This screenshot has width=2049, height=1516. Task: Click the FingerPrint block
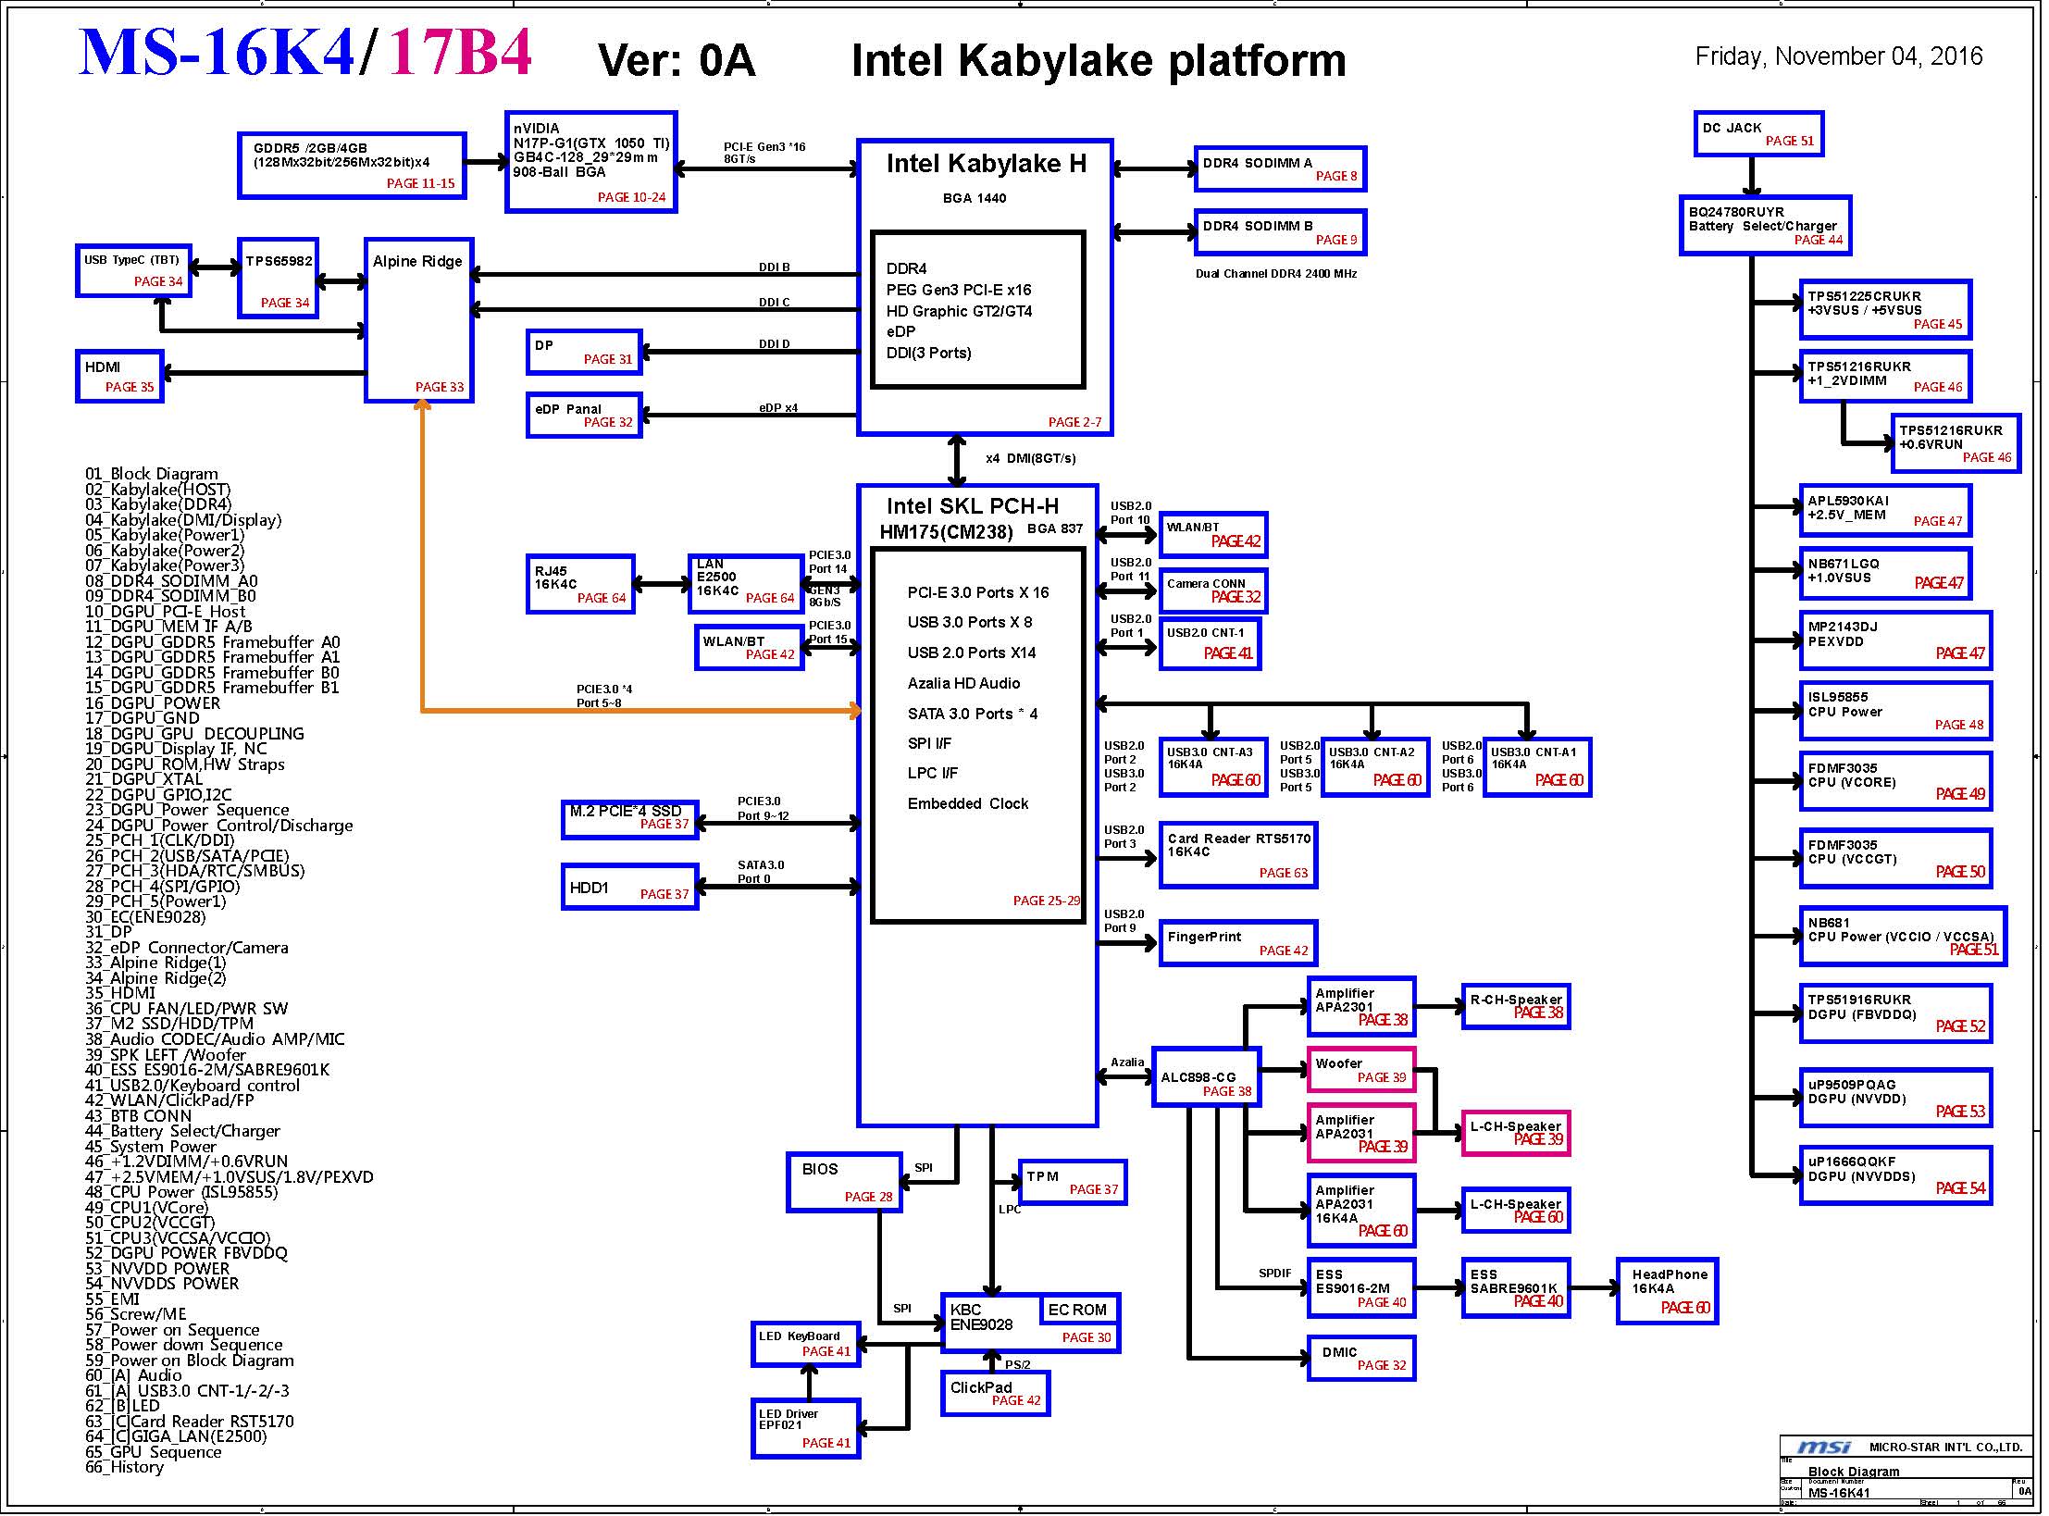tap(1238, 943)
